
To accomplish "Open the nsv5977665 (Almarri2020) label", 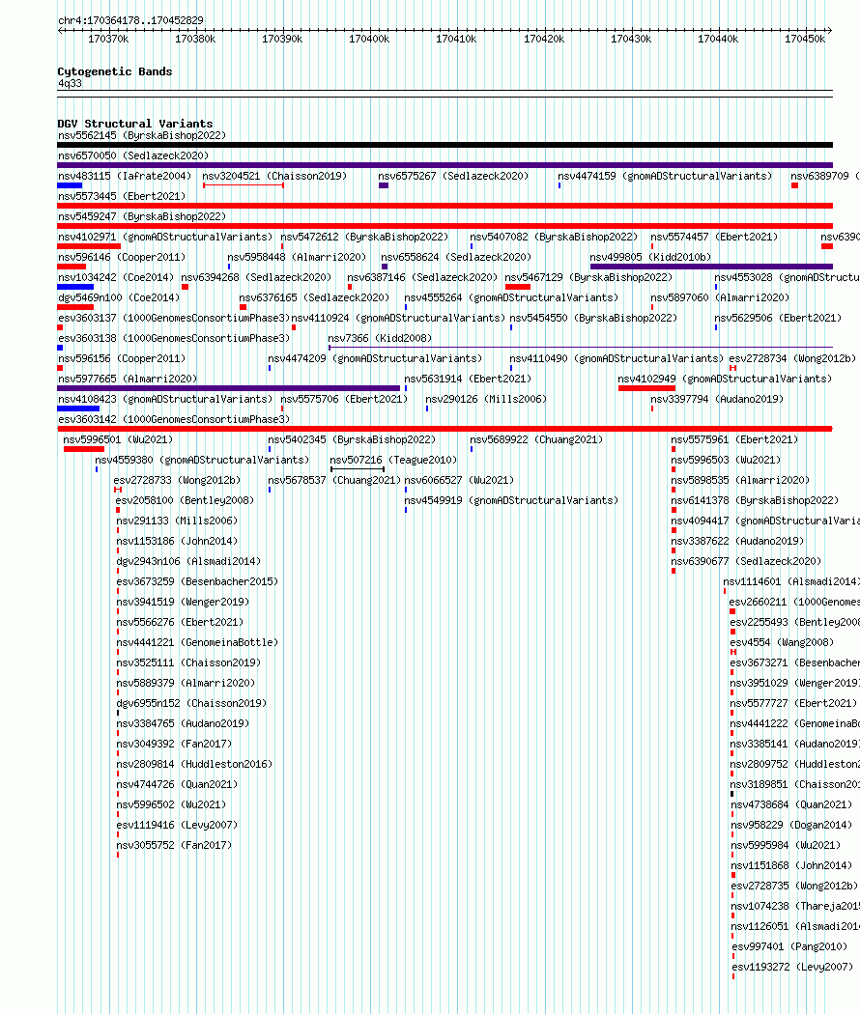I will (x=128, y=379).
